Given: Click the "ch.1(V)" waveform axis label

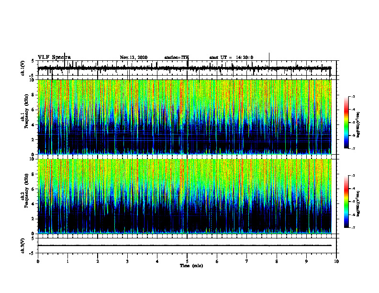Looking at the screenshot, I should tap(23, 68).
